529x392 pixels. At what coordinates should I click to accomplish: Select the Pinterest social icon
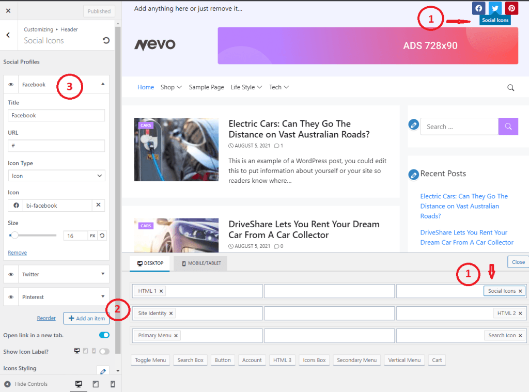[x=511, y=8]
